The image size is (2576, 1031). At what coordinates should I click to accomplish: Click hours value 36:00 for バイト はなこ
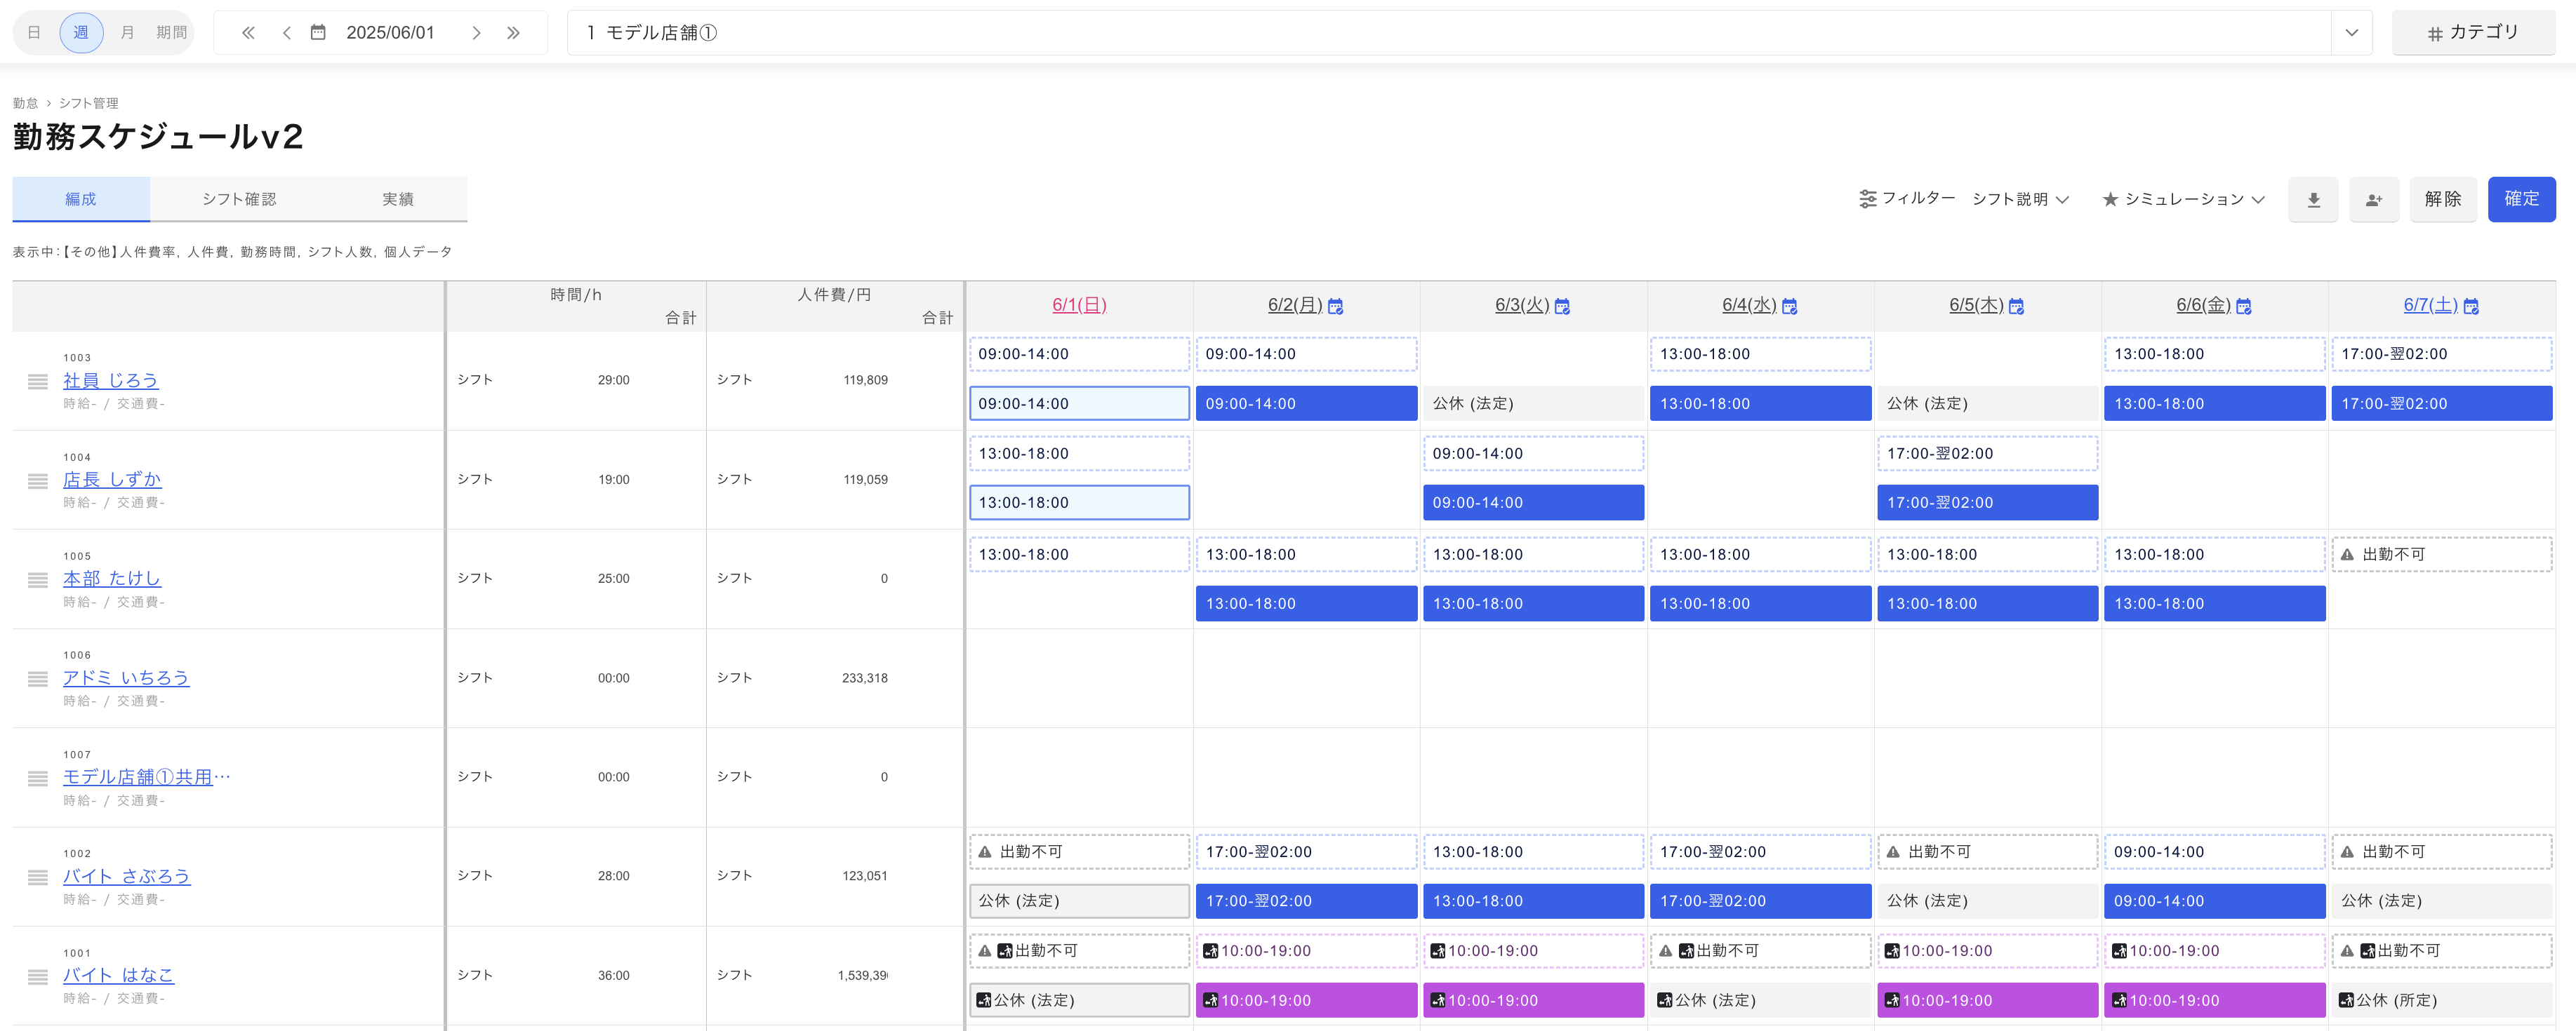click(613, 976)
